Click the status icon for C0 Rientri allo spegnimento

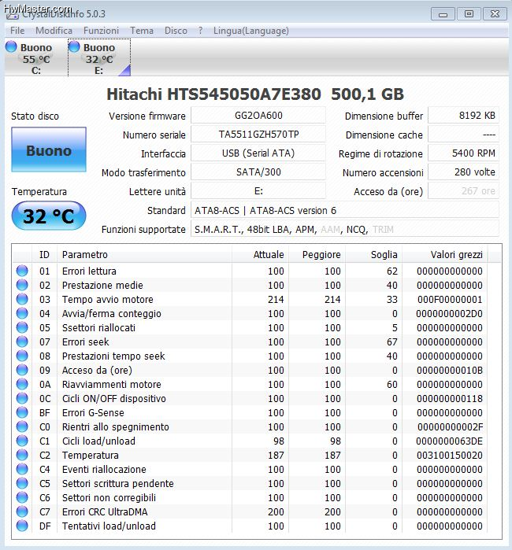(22, 426)
